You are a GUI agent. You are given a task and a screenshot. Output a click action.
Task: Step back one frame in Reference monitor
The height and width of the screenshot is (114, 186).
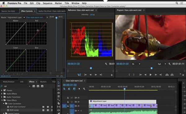point(91,75)
